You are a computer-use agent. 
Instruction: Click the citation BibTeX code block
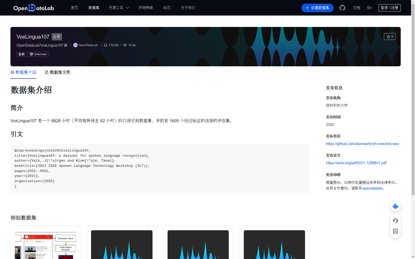click(x=160, y=168)
